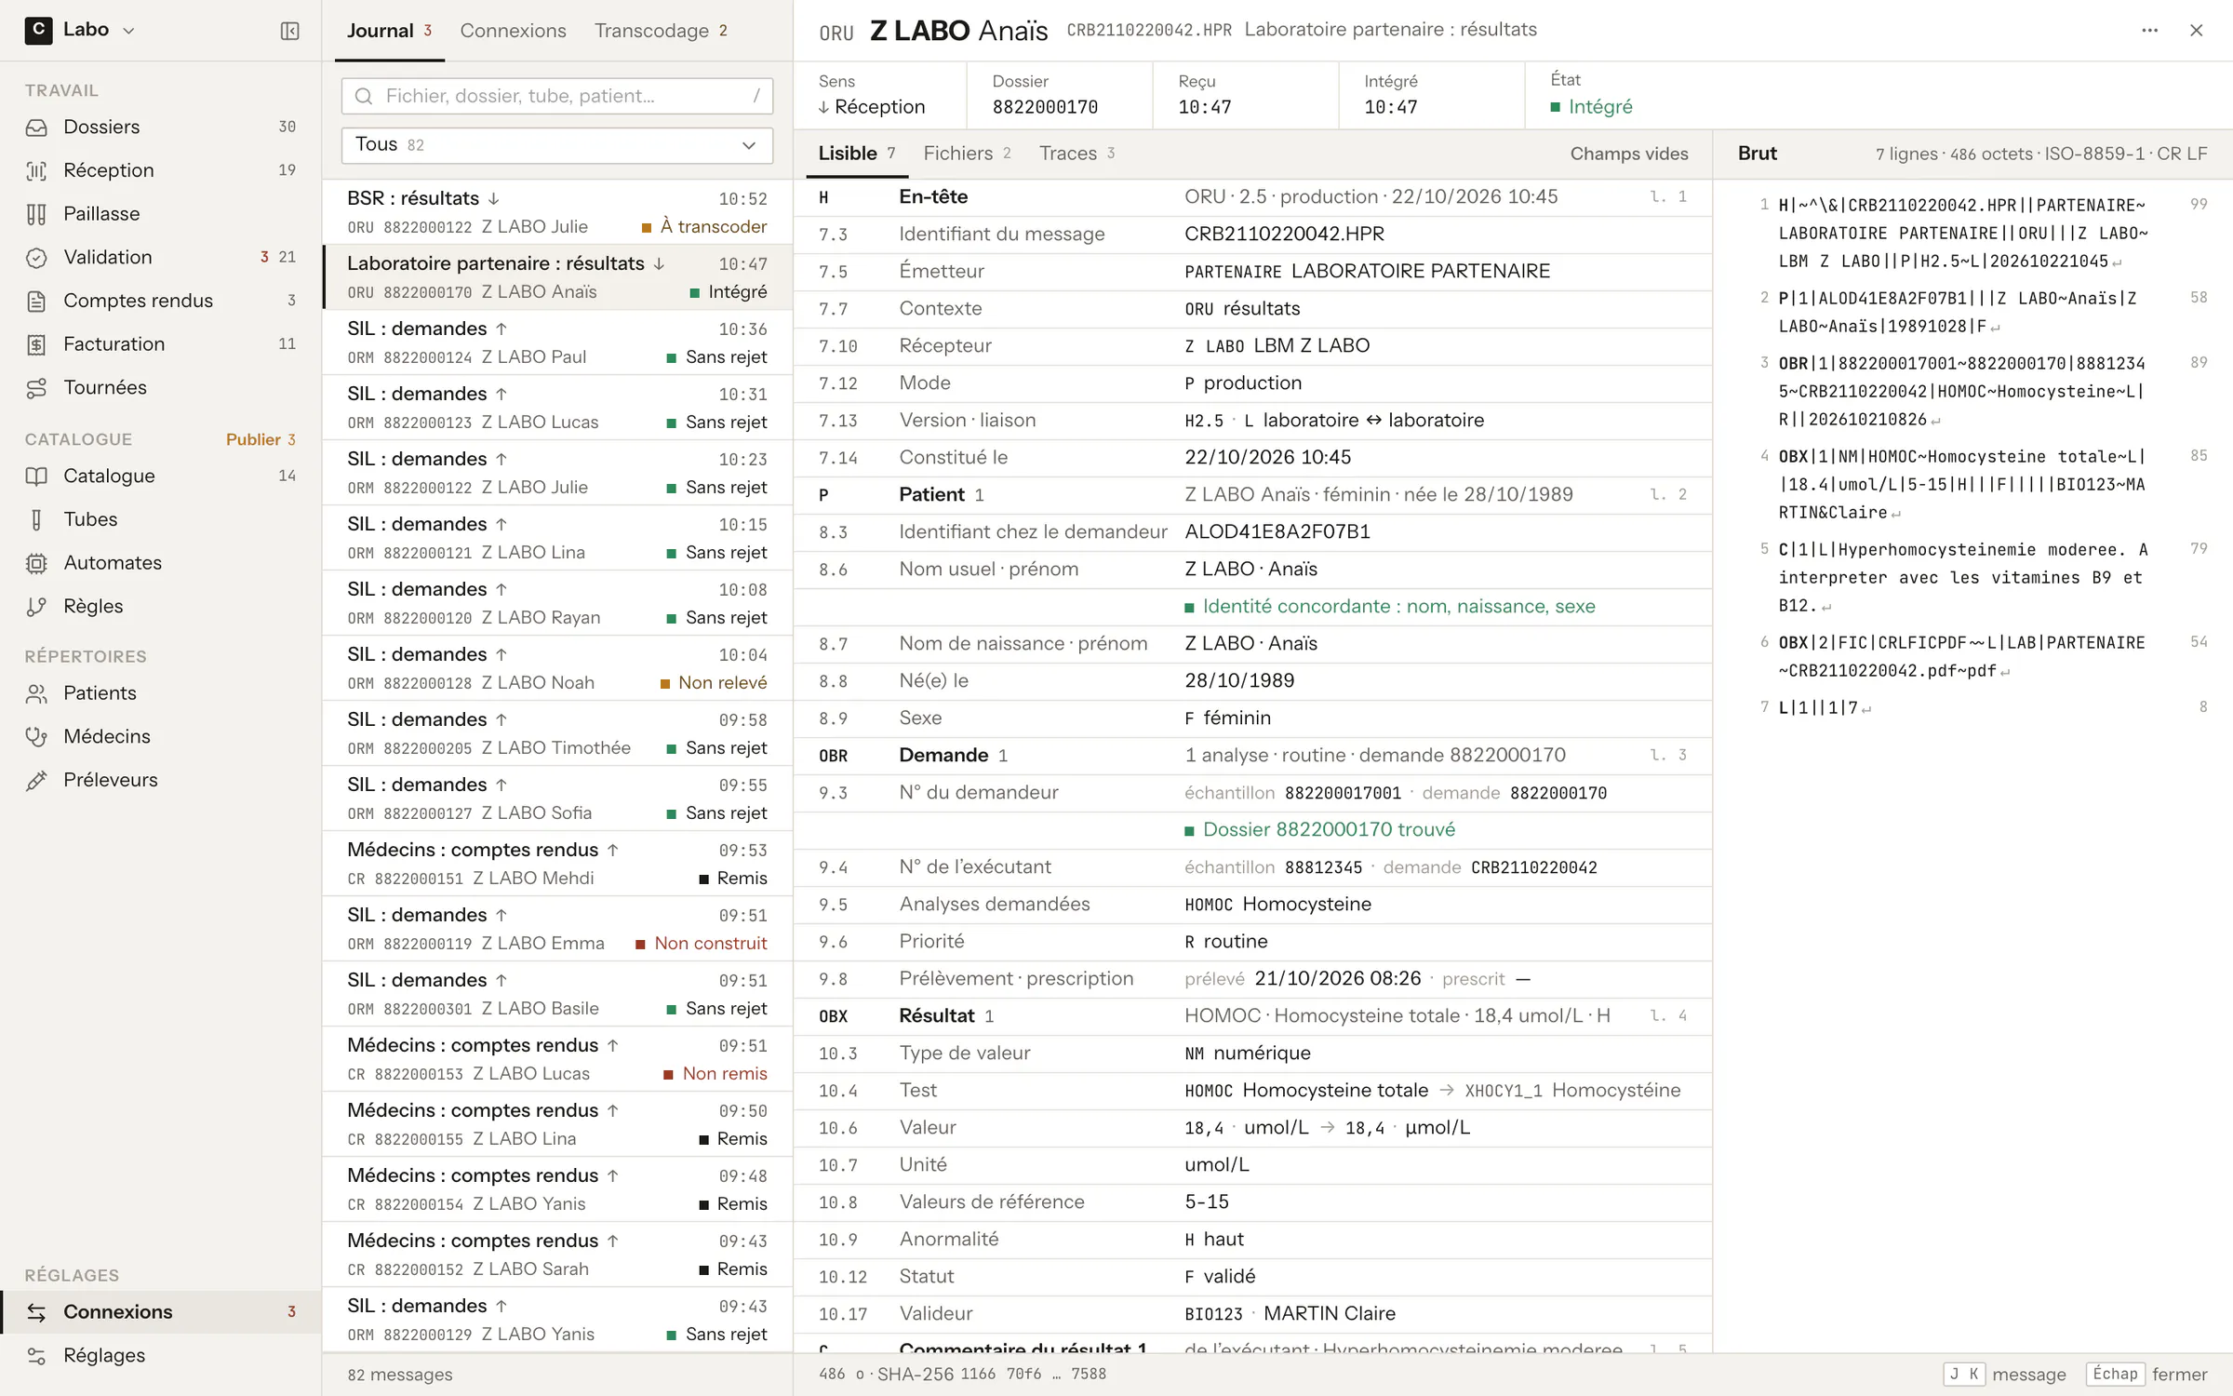This screenshot has height=1396, width=2233.
Task: Switch to the Connexions tab
Action: [x=513, y=31]
